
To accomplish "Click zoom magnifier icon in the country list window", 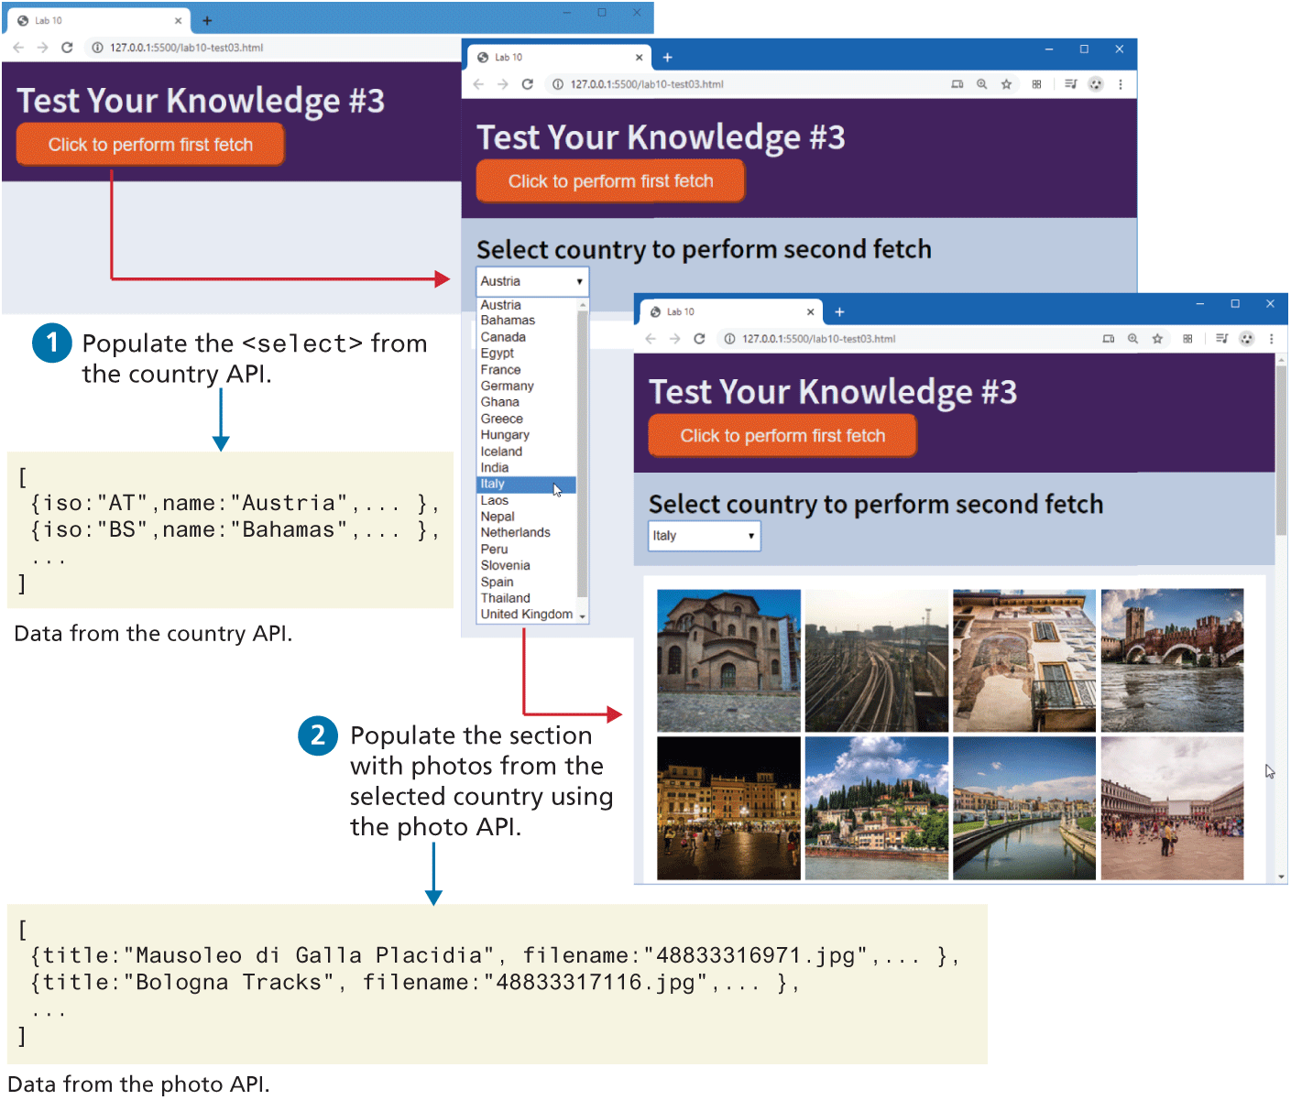I will (x=981, y=84).
